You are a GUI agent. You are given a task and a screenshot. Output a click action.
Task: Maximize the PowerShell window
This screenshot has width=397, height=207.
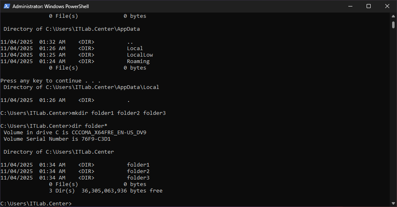(369, 6)
